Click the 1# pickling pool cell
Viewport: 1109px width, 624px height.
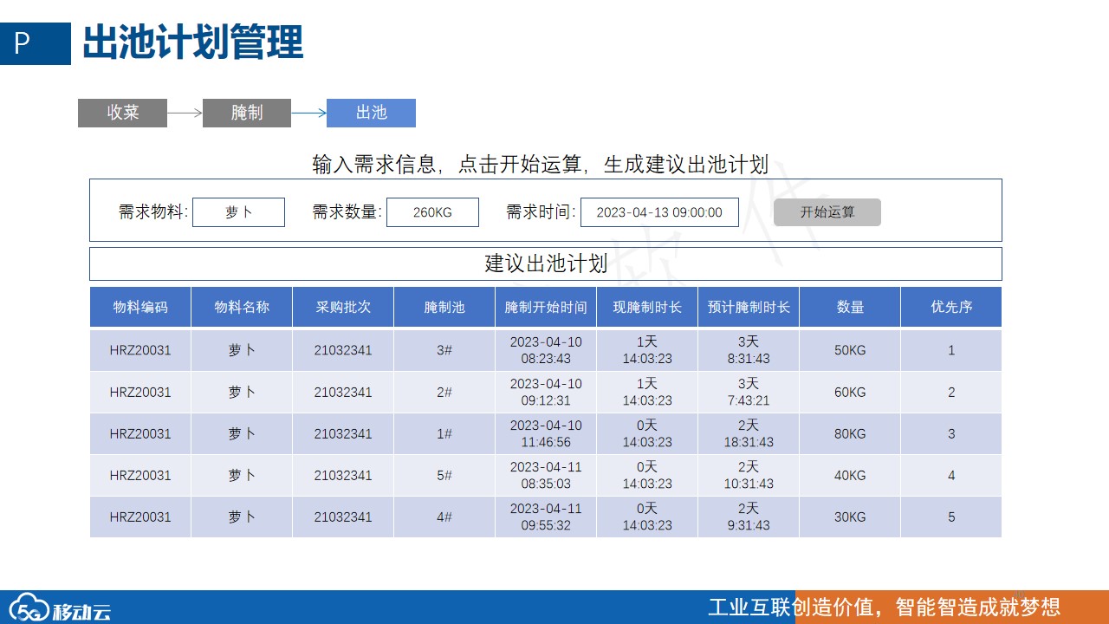444,433
